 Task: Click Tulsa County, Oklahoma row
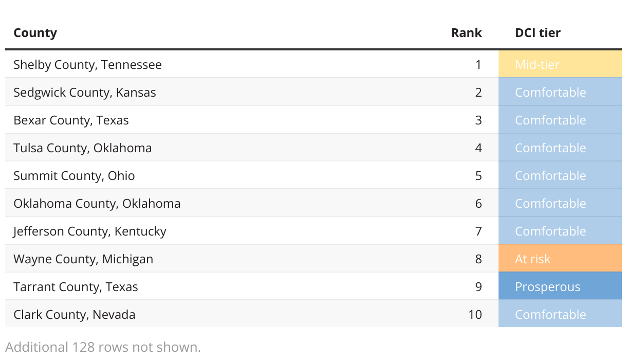tap(83, 148)
